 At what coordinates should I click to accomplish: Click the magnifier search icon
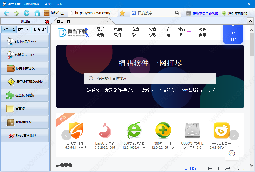tap(177, 13)
